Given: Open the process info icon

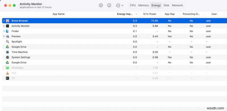Looking at the screenshot, I should [x=109, y=5].
